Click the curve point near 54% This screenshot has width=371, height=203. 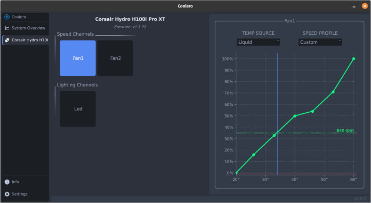[313, 111]
